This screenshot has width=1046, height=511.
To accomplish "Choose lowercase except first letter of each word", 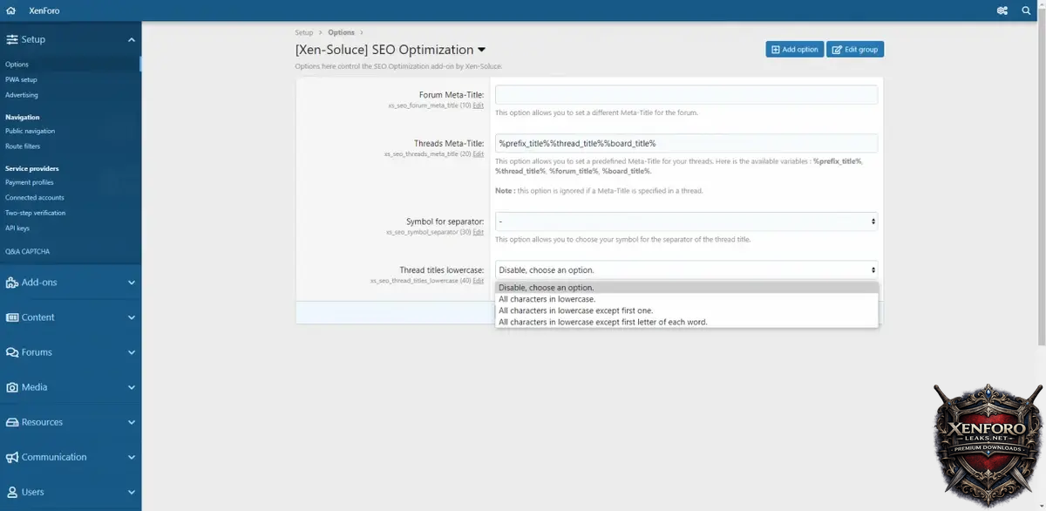I will (x=602, y=322).
